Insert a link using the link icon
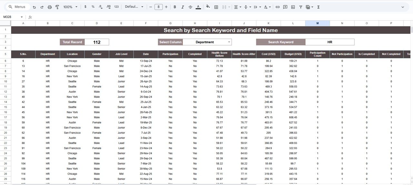 pyautogui.click(x=277, y=7)
